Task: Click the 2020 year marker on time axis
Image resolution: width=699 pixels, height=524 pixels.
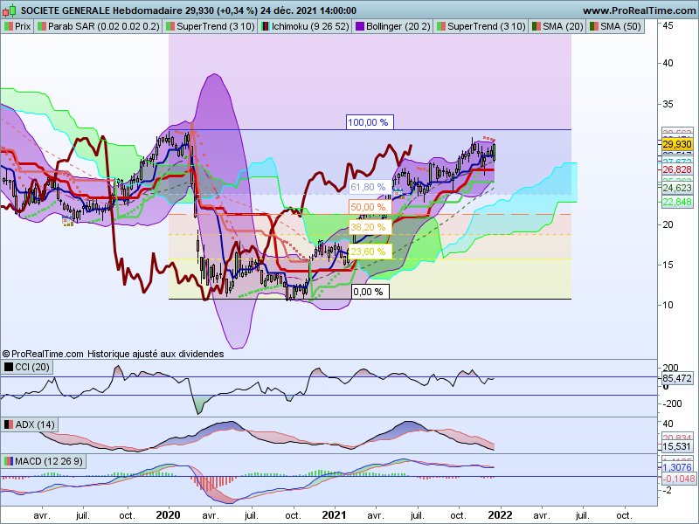Action: [168, 515]
